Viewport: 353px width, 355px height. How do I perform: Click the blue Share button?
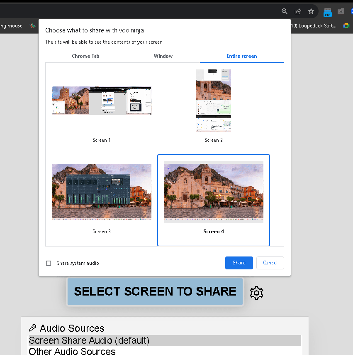(x=239, y=263)
